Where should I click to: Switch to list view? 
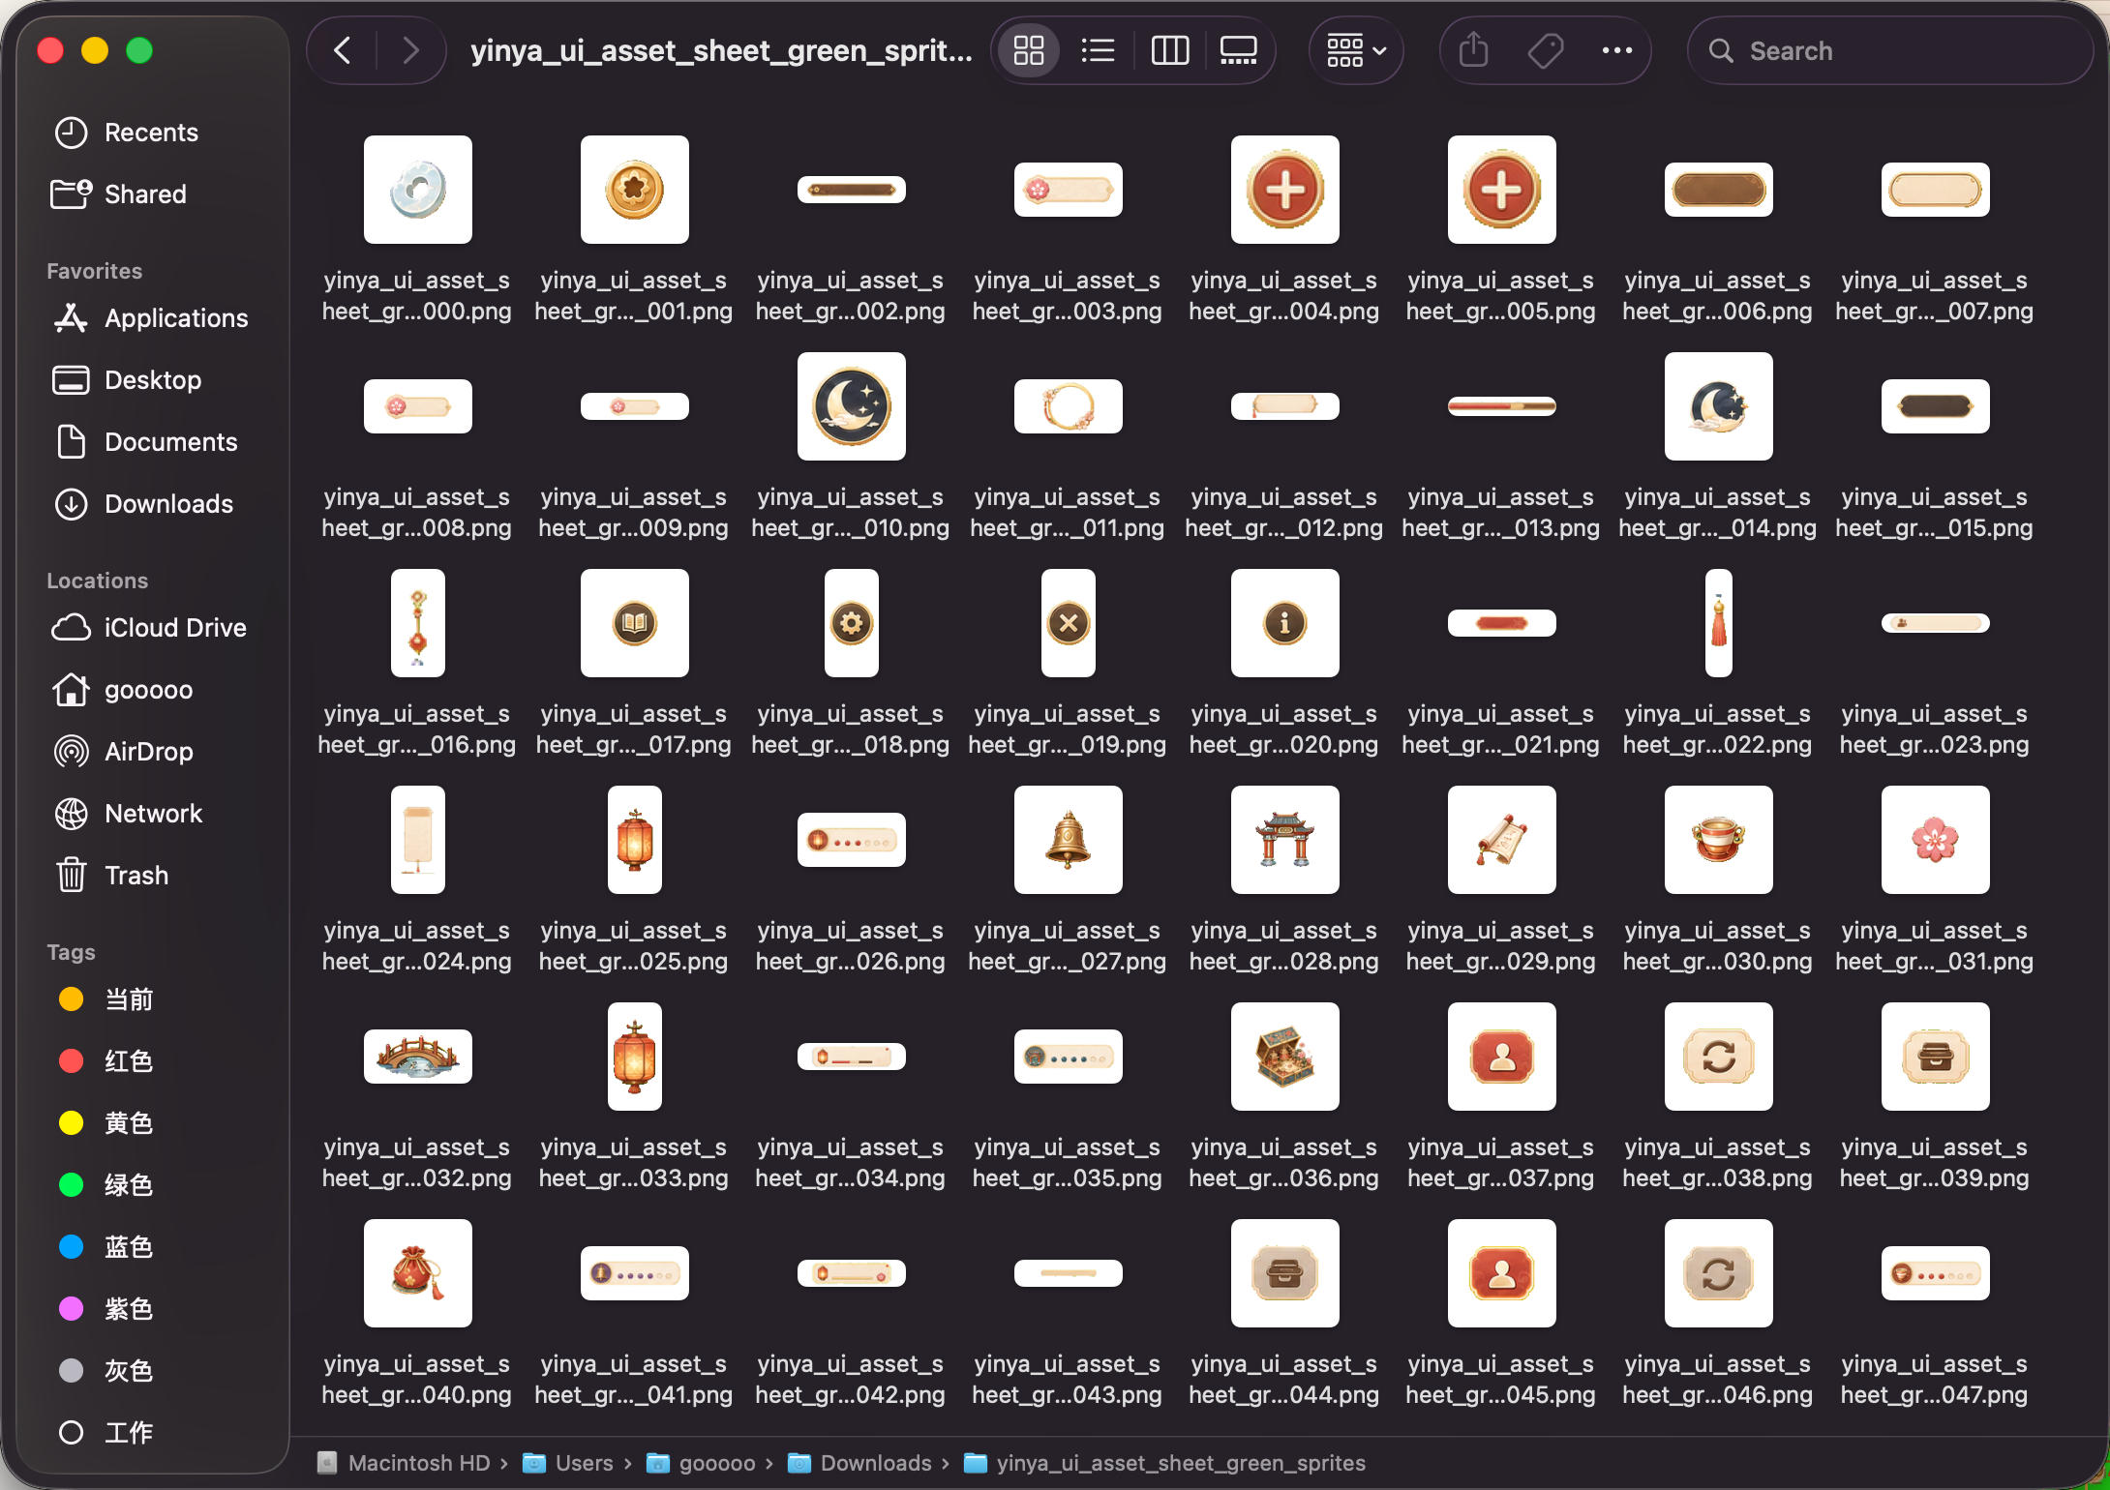1098,50
